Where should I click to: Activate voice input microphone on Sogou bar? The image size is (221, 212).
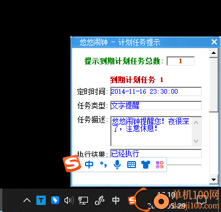pos(117,165)
